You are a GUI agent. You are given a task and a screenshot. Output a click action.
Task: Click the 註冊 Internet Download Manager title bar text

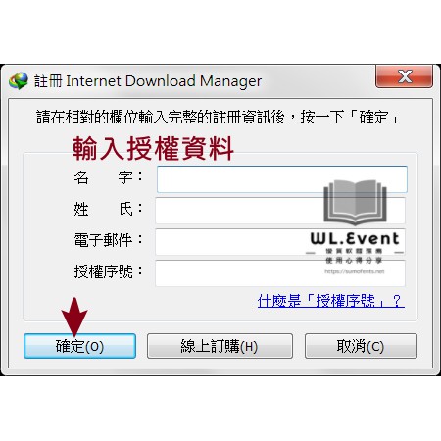coord(148,81)
